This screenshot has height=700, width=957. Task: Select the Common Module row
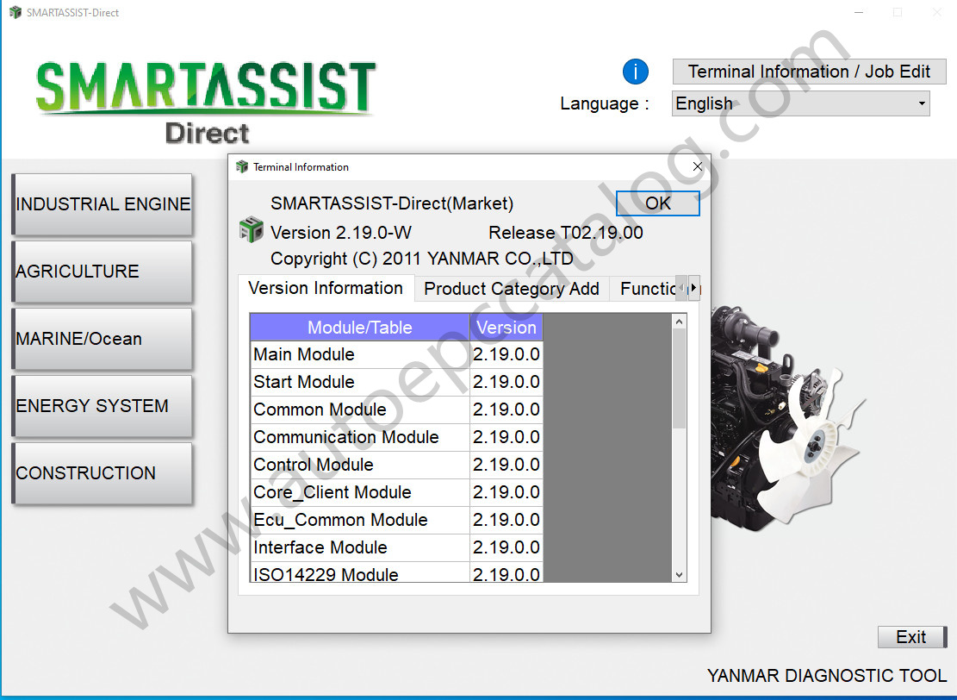(396, 409)
